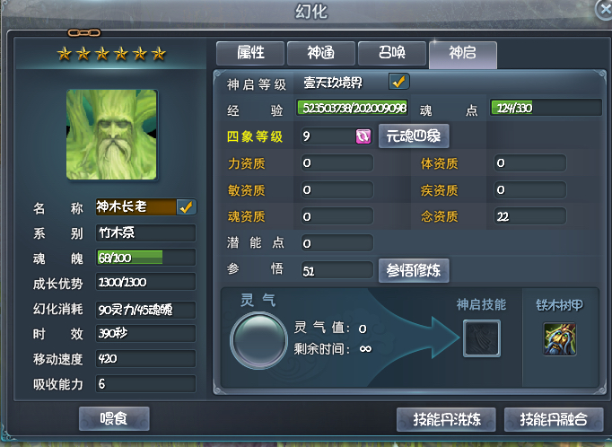Switch to the 属性 tab
This screenshot has width=612, height=447.
(x=250, y=53)
